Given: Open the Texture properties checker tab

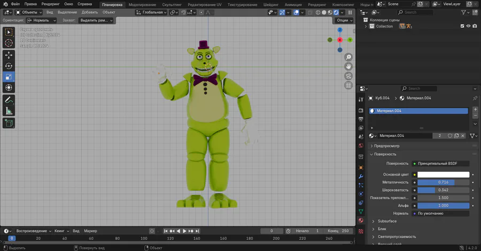Looking at the screenshot, I should (x=361, y=231).
